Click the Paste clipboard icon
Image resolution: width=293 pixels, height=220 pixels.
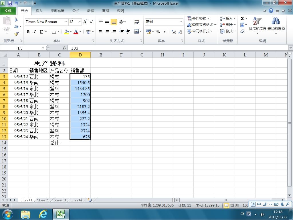7,21
